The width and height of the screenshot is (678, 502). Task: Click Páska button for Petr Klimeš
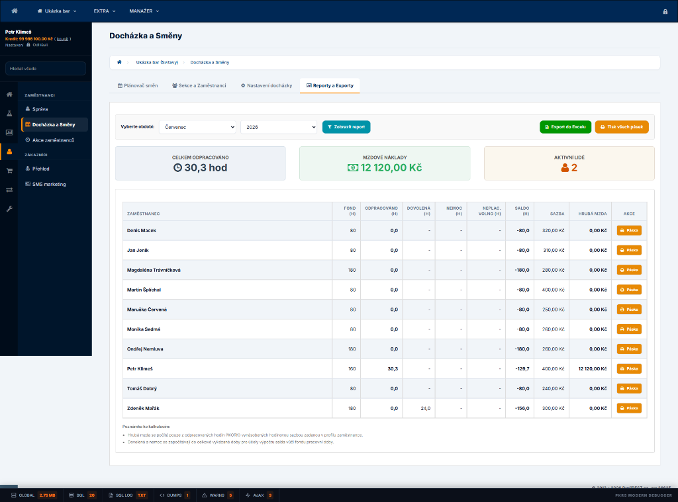(629, 368)
